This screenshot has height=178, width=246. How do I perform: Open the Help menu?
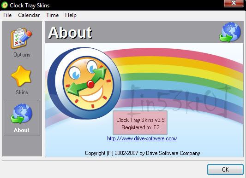(x=71, y=15)
